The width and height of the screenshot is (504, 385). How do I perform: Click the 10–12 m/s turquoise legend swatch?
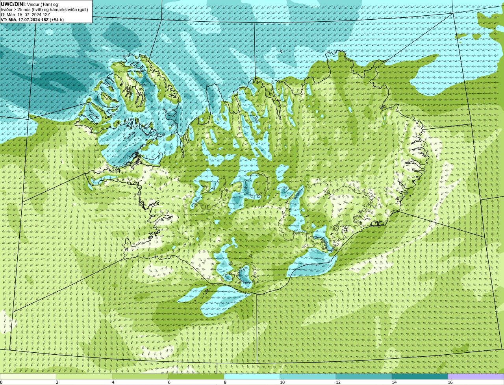[308, 376]
